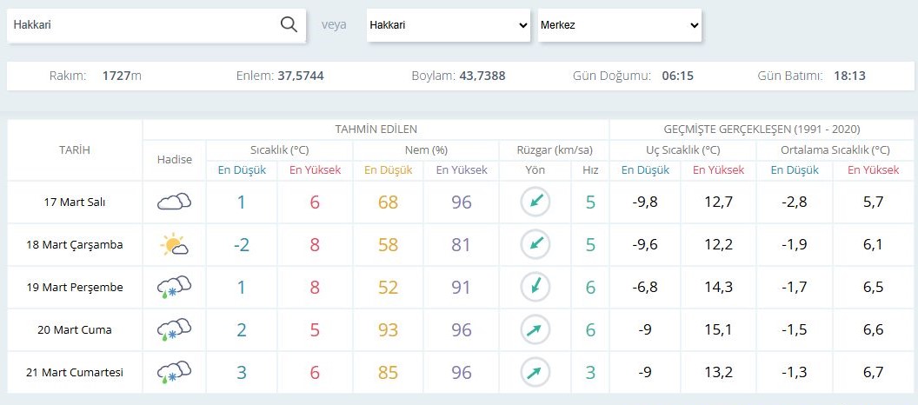Click sleet weather icon for 21 Mart Cumartesi

point(174,373)
